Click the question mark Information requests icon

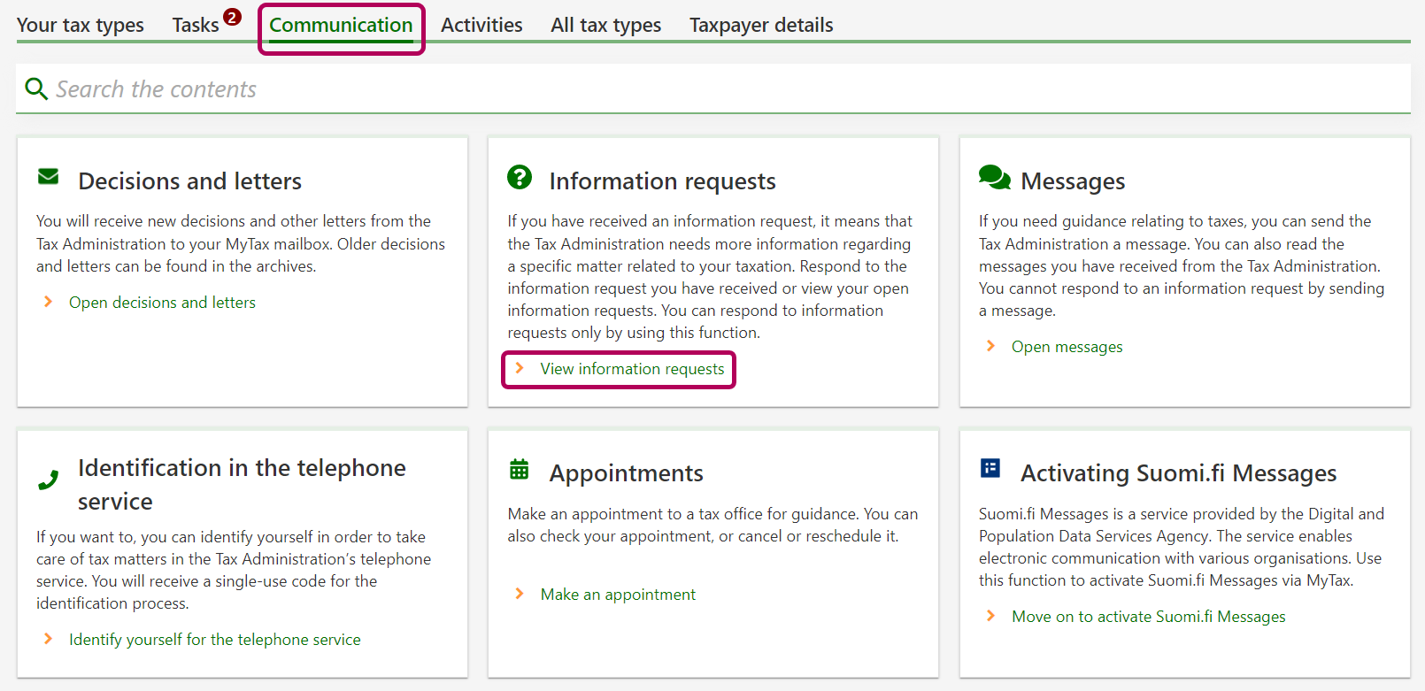[520, 177]
